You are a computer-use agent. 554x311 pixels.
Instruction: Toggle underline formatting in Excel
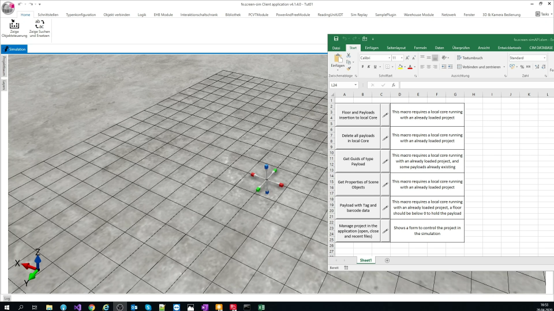[x=375, y=67]
